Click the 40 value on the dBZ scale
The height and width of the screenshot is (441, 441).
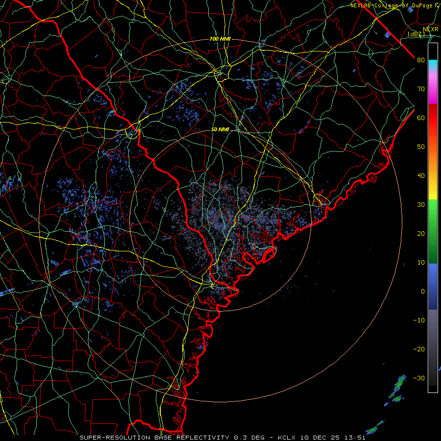[421, 176]
